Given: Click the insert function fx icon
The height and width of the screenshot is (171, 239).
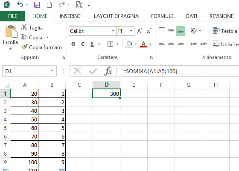Looking at the screenshot, I should click(108, 71).
